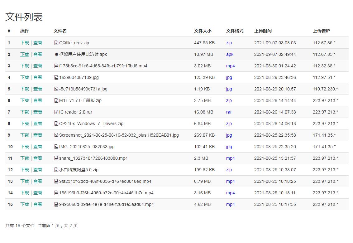Click file size 16.08 MB
The height and width of the screenshot is (243, 353).
point(203,112)
